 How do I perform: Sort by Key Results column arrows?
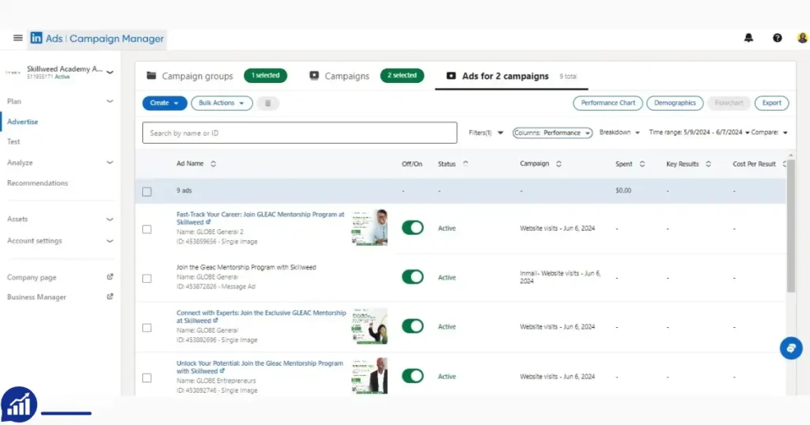tap(708, 164)
